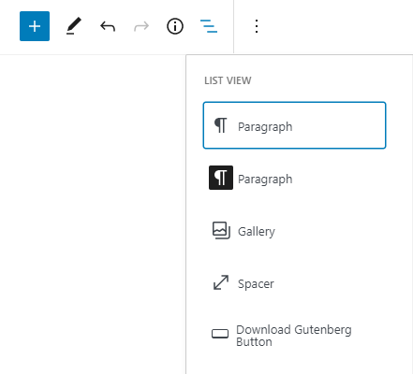The width and height of the screenshot is (413, 374).
Task: Select the second Paragraph block row
Action: pyautogui.click(x=294, y=178)
